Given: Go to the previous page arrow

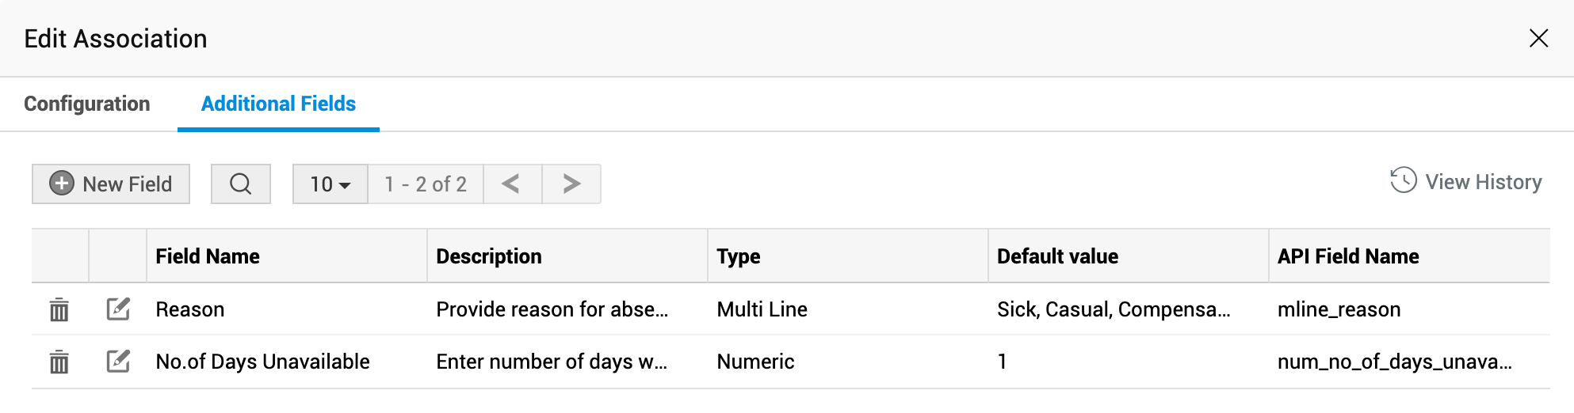Looking at the screenshot, I should [512, 184].
